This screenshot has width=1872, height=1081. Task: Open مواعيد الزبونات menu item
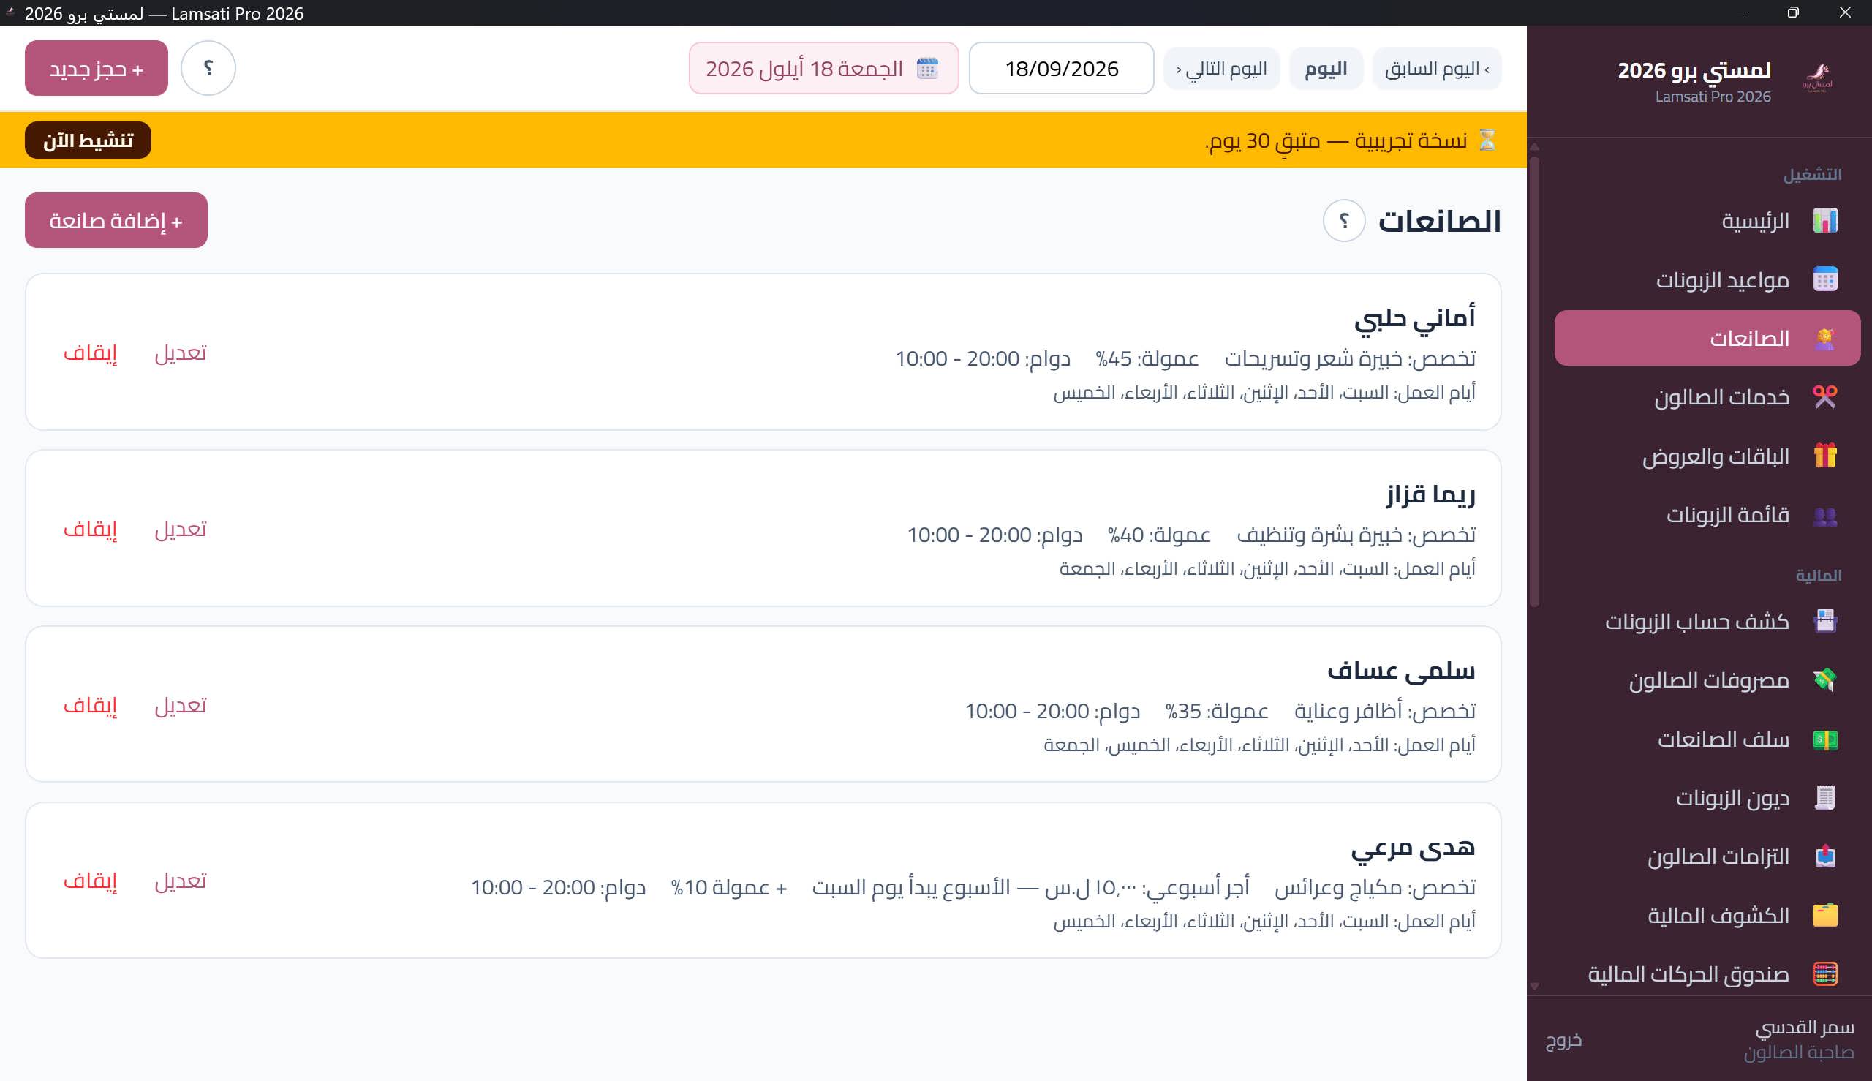pyautogui.click(x=1707, y=279)
